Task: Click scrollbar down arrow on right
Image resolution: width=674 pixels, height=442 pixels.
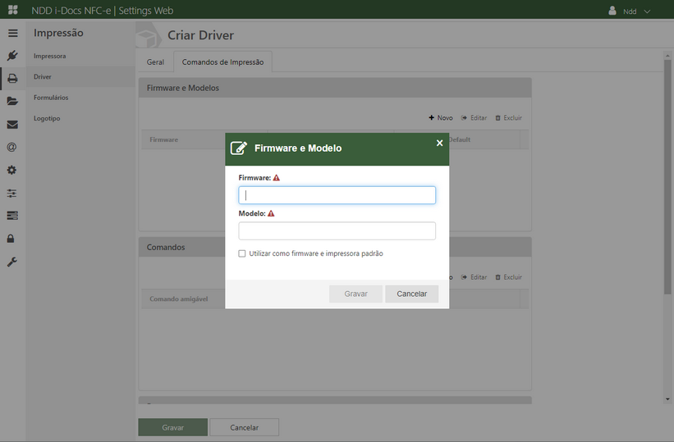Action: pyautogui.click(x=667, y=399)
